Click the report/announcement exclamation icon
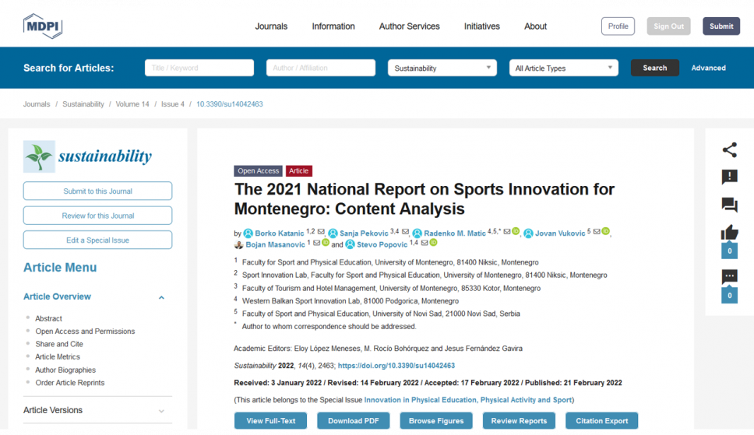The width and height of the screenshot is (754, 435). [x=729, y=177]
